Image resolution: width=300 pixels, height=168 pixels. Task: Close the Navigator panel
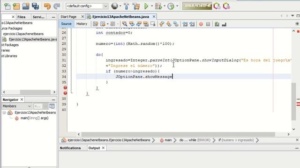pyautogui.click(x=22, y=99)
